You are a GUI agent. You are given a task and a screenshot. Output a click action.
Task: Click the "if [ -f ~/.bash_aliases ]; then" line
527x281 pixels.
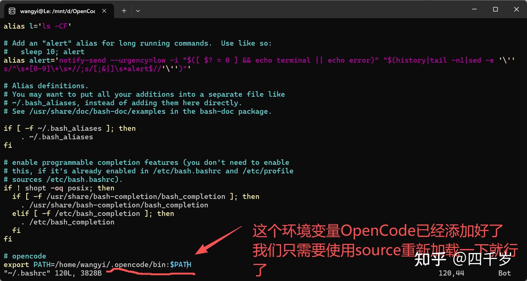pyautogui.click(x=70, y=128)
